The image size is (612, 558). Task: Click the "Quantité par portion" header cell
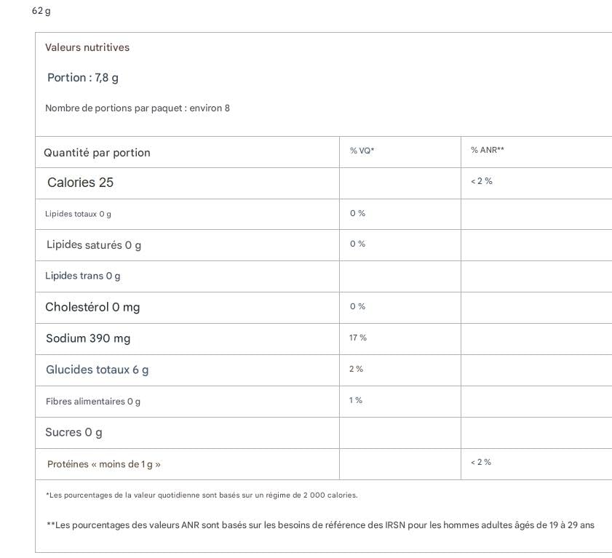pyautogui.click(x=97, y=153)
